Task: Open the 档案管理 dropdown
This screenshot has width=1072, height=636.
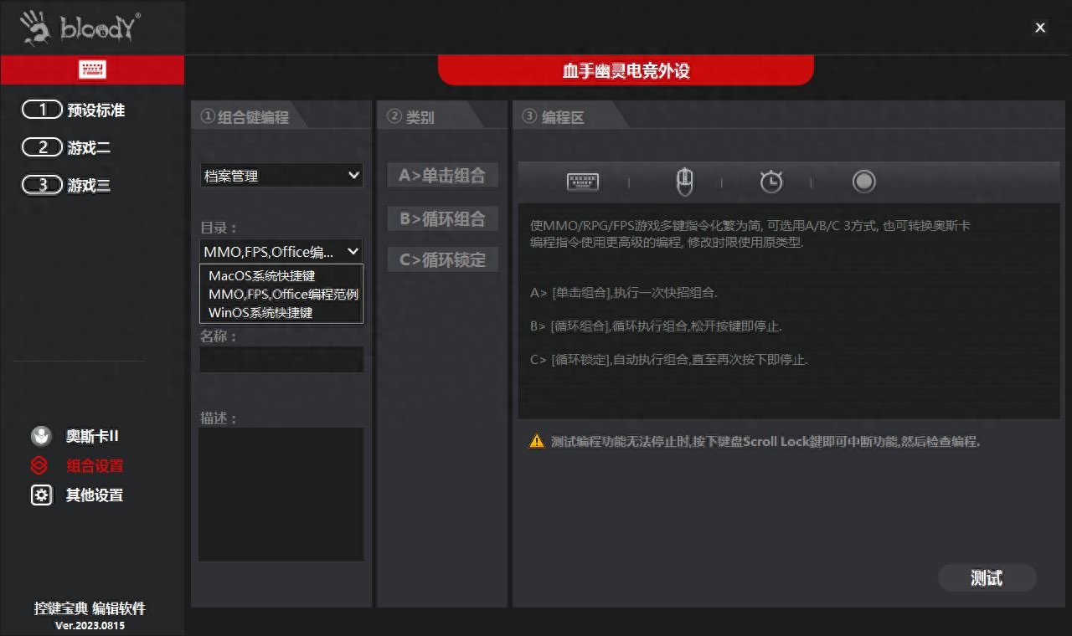Action: (281, 176)
